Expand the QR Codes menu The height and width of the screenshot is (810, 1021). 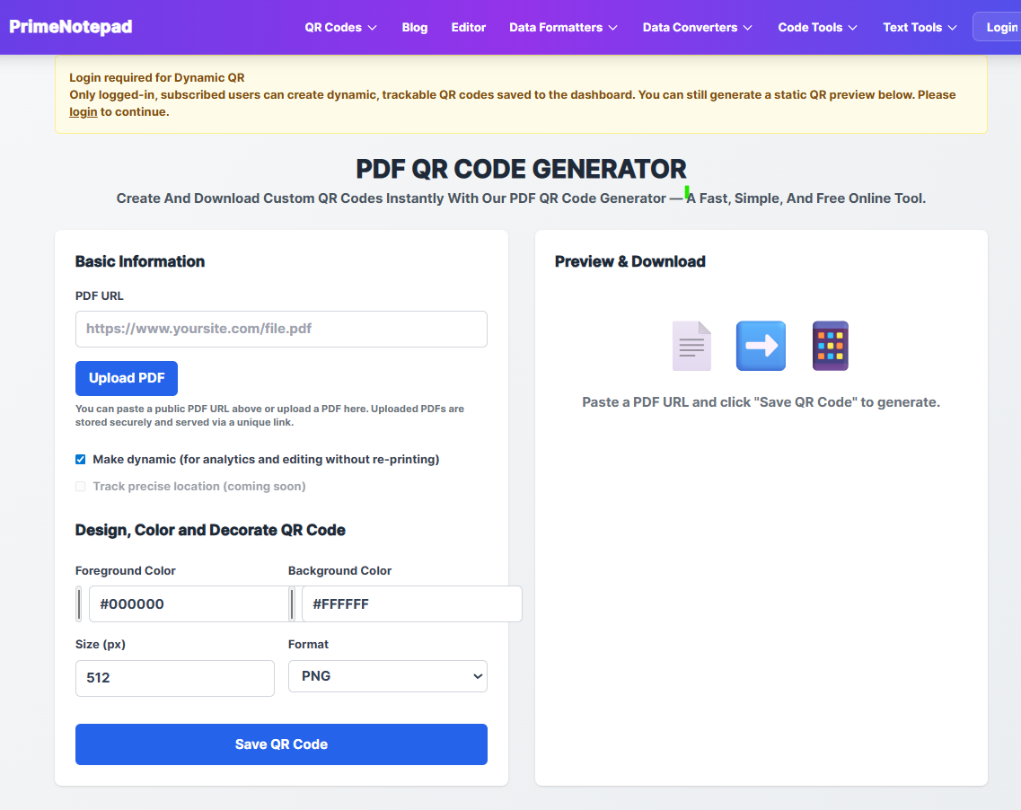(x=340, y=27)
